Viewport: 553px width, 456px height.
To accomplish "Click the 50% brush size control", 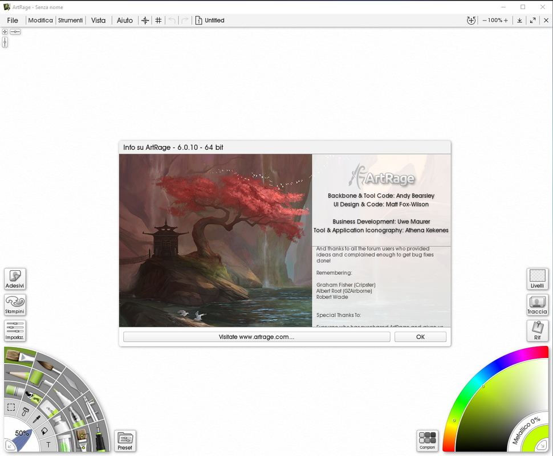I will (22, 433).
